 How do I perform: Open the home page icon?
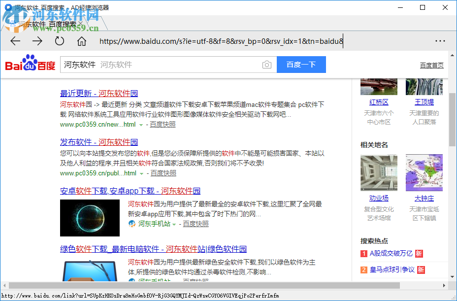[82, 41]
